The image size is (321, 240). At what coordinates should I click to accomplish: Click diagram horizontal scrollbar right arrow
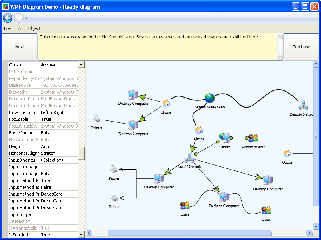[x=309, y=233]
